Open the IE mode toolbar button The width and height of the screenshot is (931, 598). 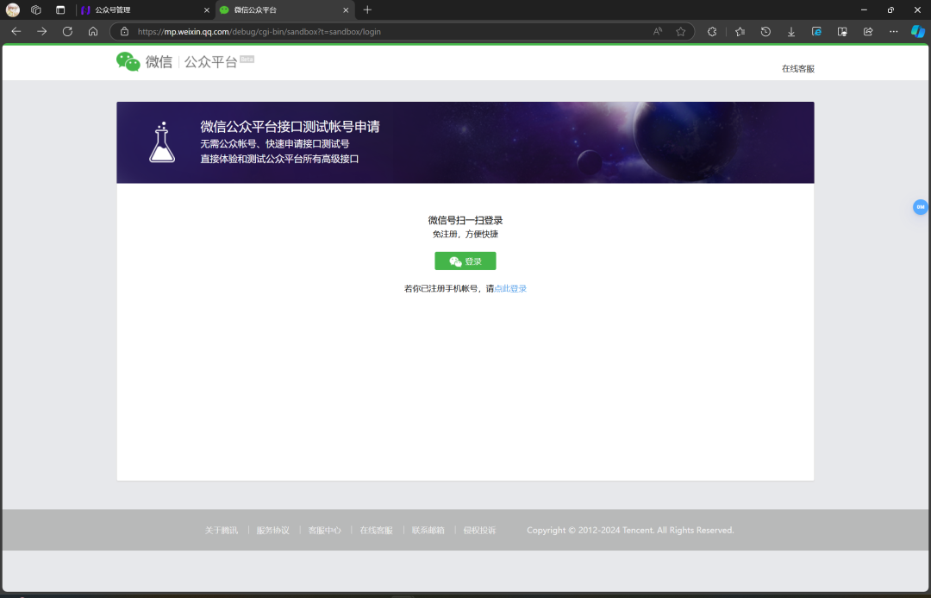click(816, 32)
